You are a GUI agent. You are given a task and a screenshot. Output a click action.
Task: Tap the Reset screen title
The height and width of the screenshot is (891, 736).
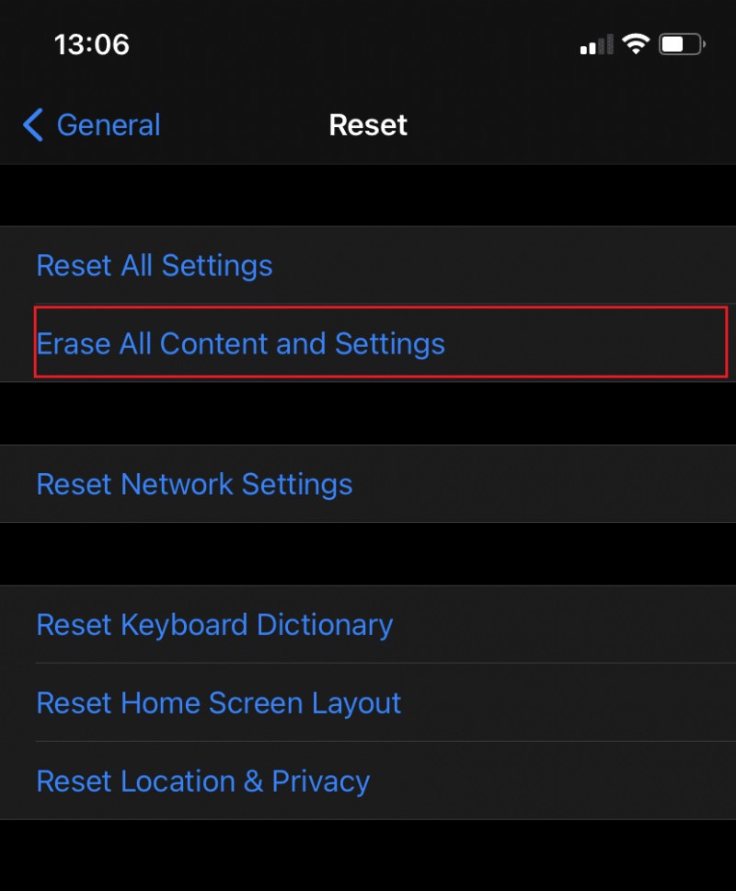(x=367, y=124)
